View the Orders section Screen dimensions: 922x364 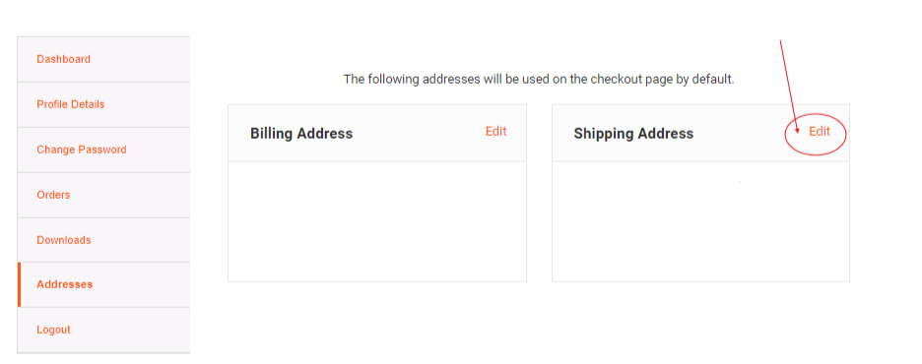point(103,195)
